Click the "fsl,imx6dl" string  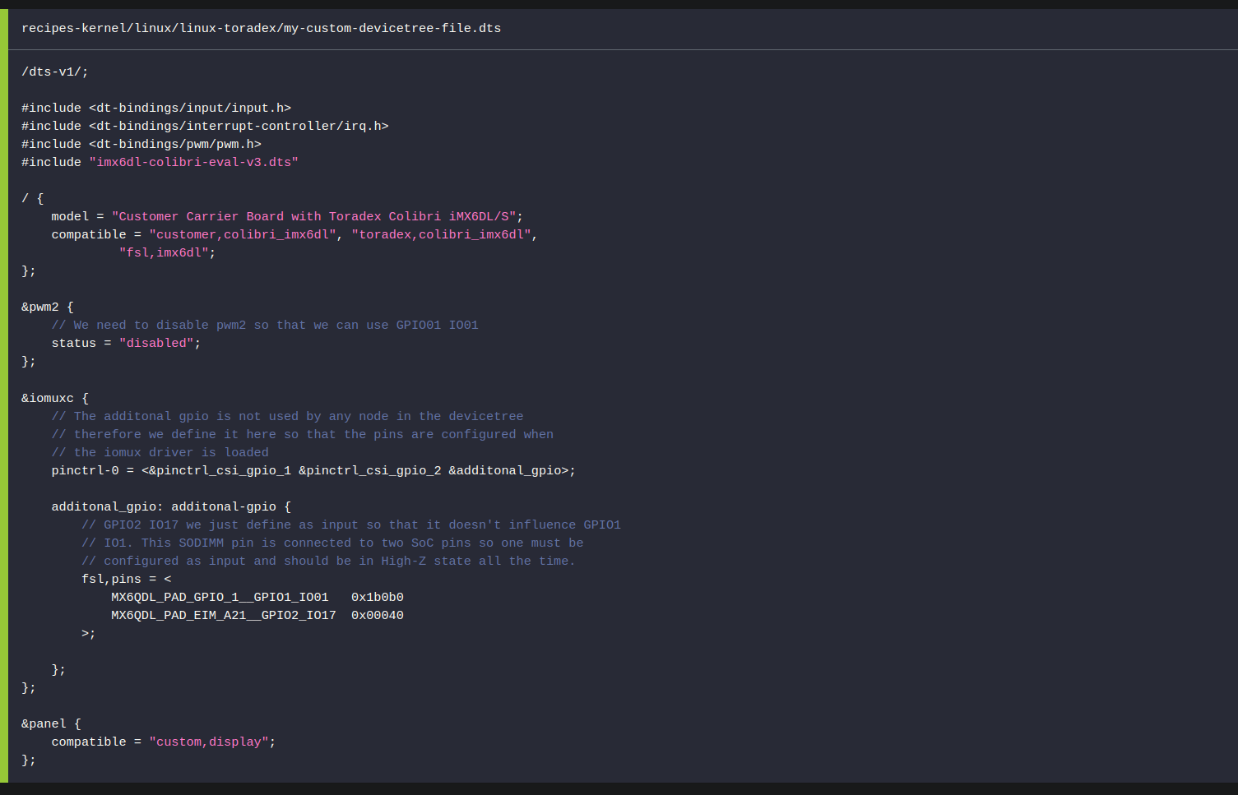[164, 253]
